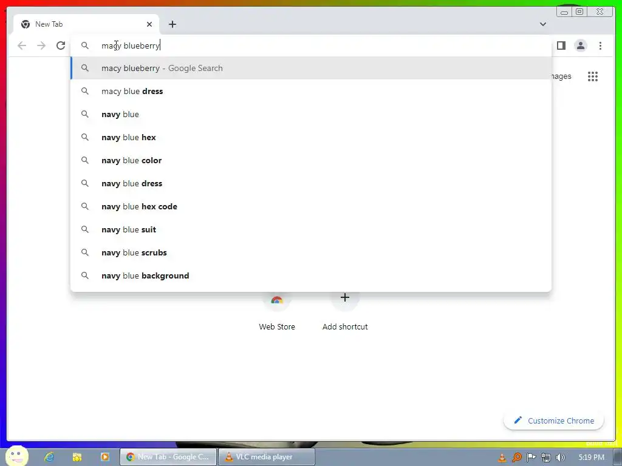The image size is (622, 466).
Task: Click search icon beside 'navy blue suit'
Action: [x=85, y=229]
